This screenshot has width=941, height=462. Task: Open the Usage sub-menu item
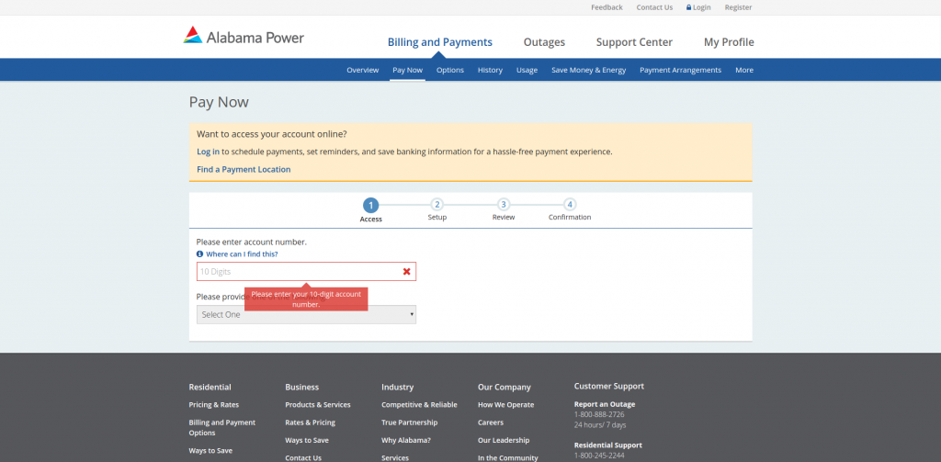(527, 70)
